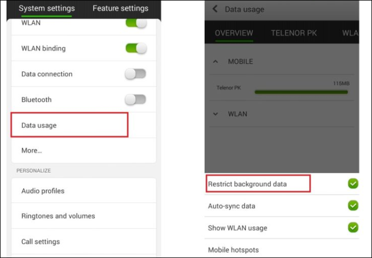Uncheck the Auto-sync data checkmark
The height and width of the screenshot is (258, 372).
coord(353,206)
